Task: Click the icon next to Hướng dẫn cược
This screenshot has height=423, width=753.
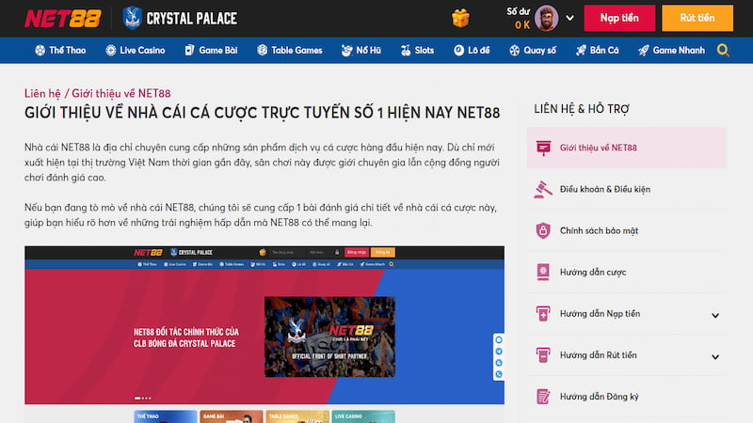Action: (x=542, y=272)
